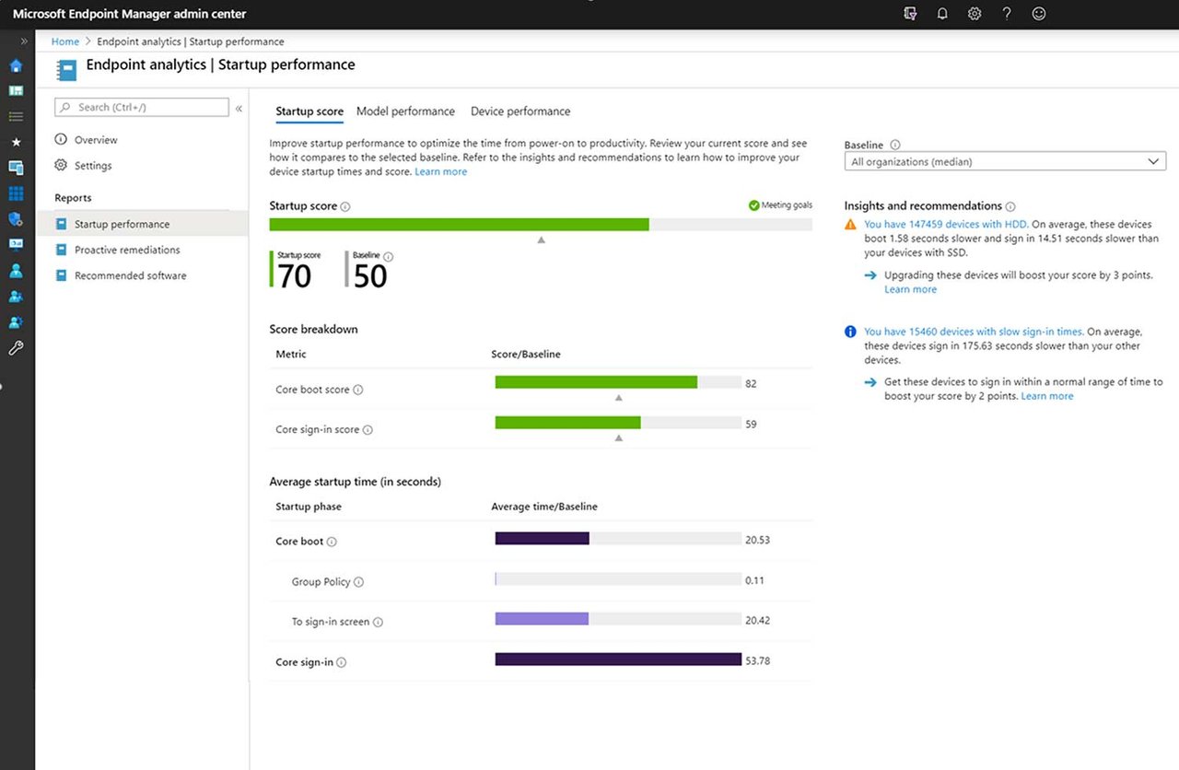Open Endpoint security shield icon

(x=16, y=219)
